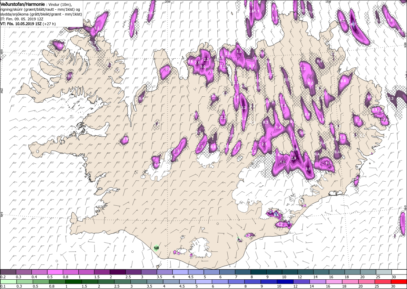Select the deep blue lower swatch between 10 and 12

click(x=285, y=282)
